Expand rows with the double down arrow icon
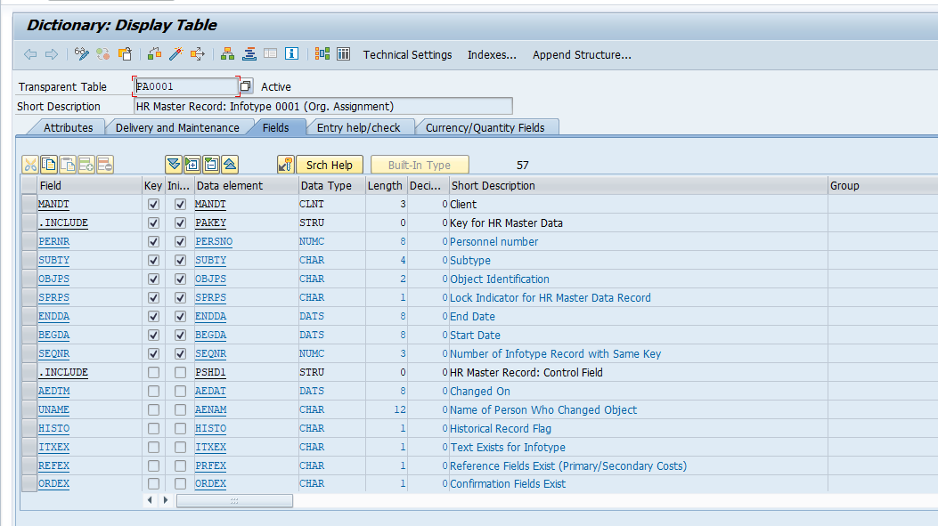This screenshot has width=938, height=526. [x=173, y=164]
